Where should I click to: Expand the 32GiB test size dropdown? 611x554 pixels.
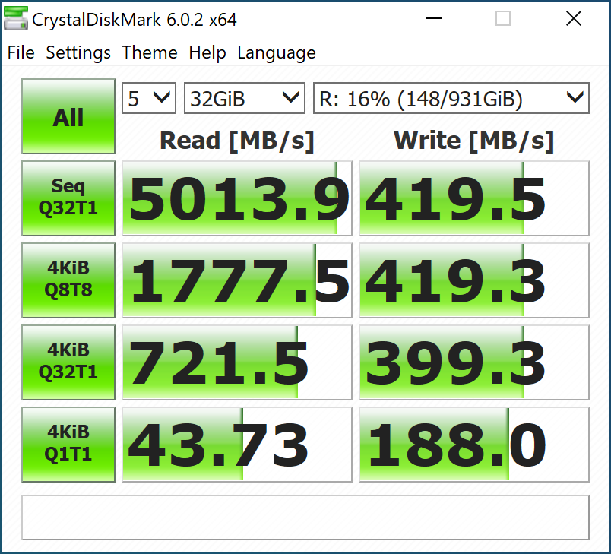[244, 98]
